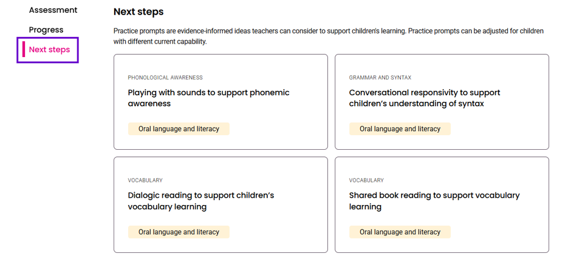Open the Assessment section in sidebar
The image size is (582, 259).
pos(53,10)
